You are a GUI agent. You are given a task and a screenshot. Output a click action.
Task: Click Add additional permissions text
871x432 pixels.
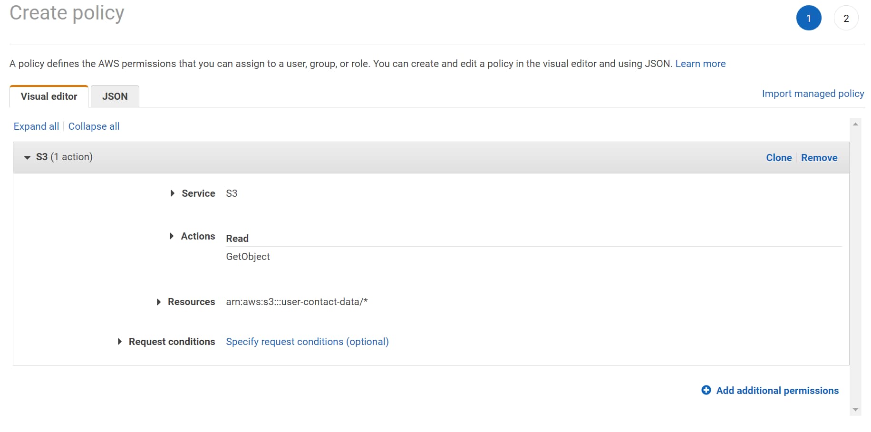(777, 391)
